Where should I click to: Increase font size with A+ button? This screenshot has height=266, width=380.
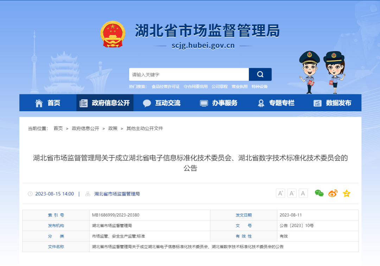pyautogui.click(x=280, y=193)
